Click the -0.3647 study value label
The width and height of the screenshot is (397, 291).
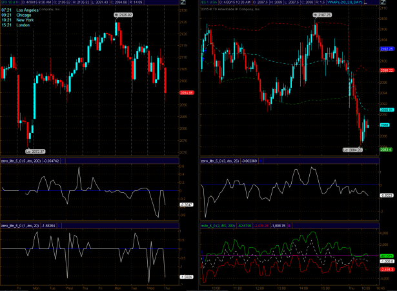pos(188,204)
